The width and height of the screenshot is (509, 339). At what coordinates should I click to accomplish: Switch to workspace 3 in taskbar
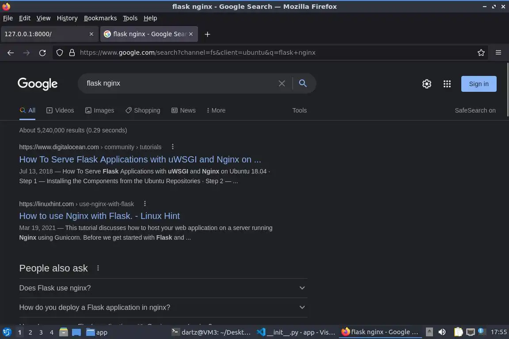click(41, 332)
